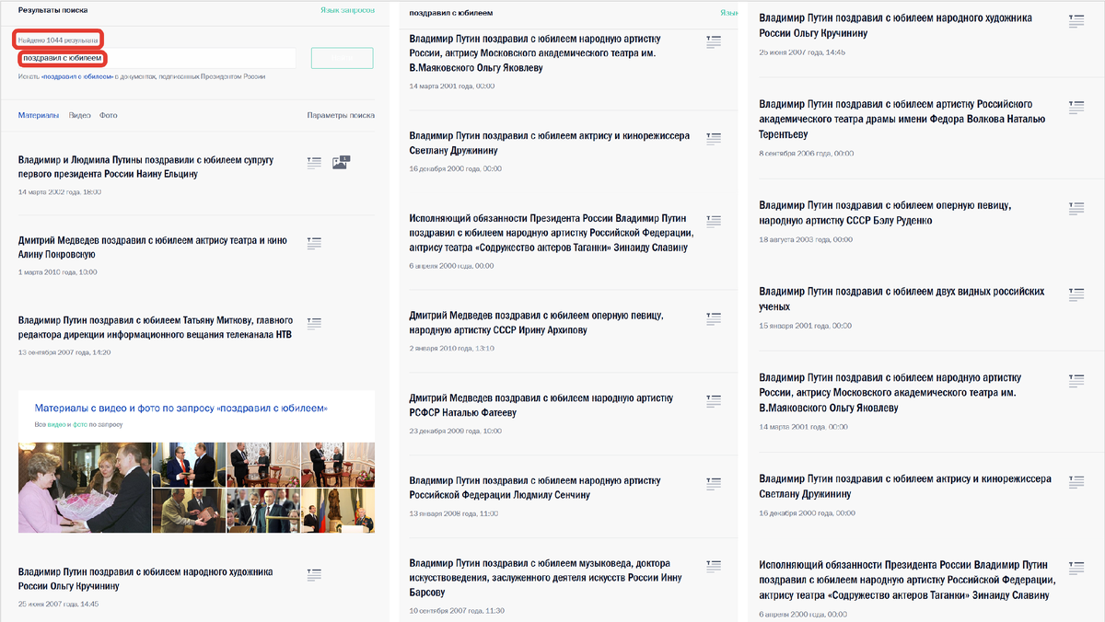This screenshot has width=1105, height=622.
Task: Click date 13 сентября 2007 года, 14:20
Action: tap(64, 352)
